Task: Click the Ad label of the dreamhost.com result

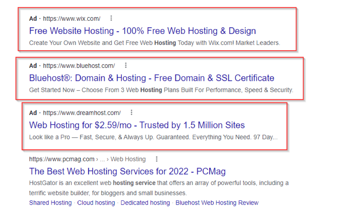Action: 33,113
